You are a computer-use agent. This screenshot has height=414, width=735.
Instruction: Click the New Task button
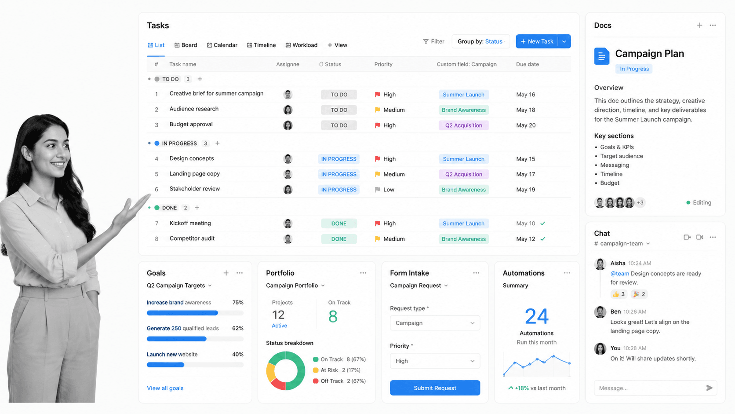tap(537, 41)
